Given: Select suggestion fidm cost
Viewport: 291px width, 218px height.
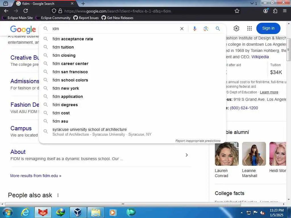Looking at the screenshot, I should [132, 113].
